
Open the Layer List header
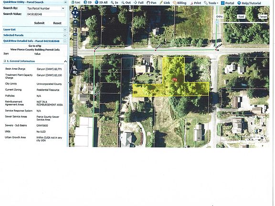point(10,30)
